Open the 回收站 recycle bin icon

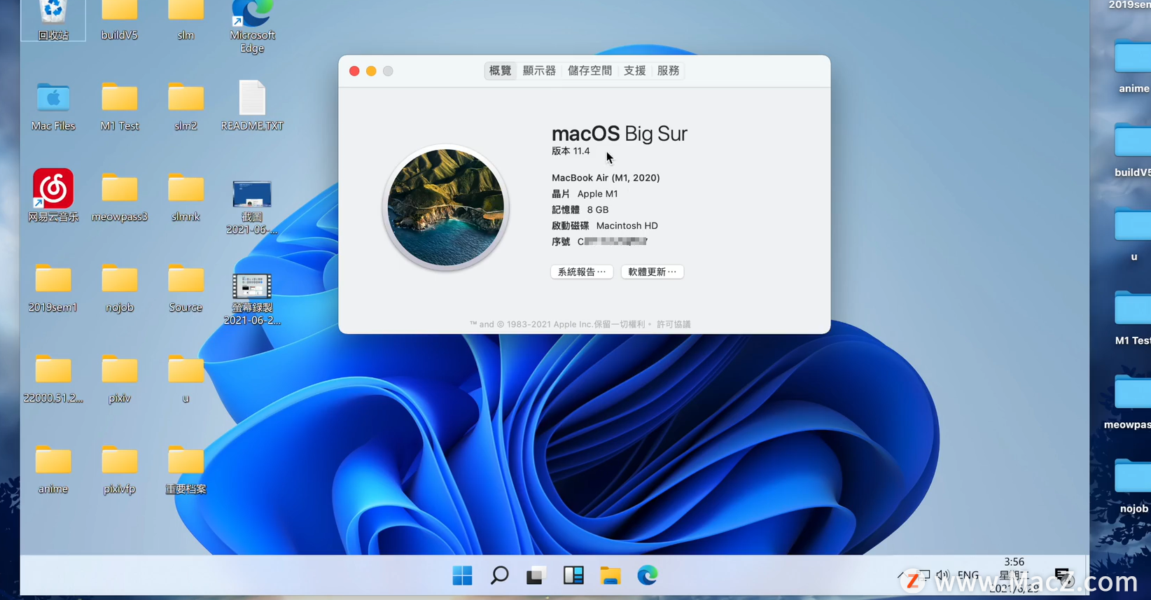(x=53, y=20)
